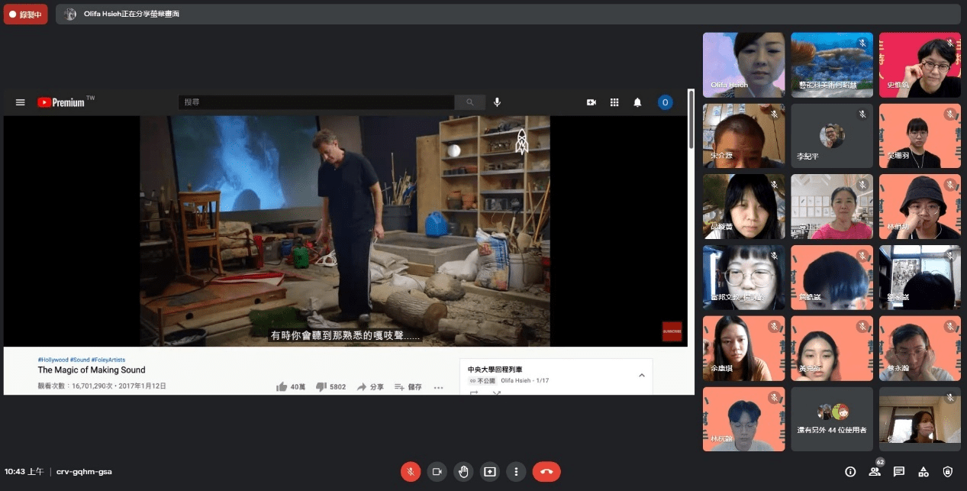Toggle the camera on or off
Screen dimensions: 967x491
pyautogui.click(x=437, y=472)
